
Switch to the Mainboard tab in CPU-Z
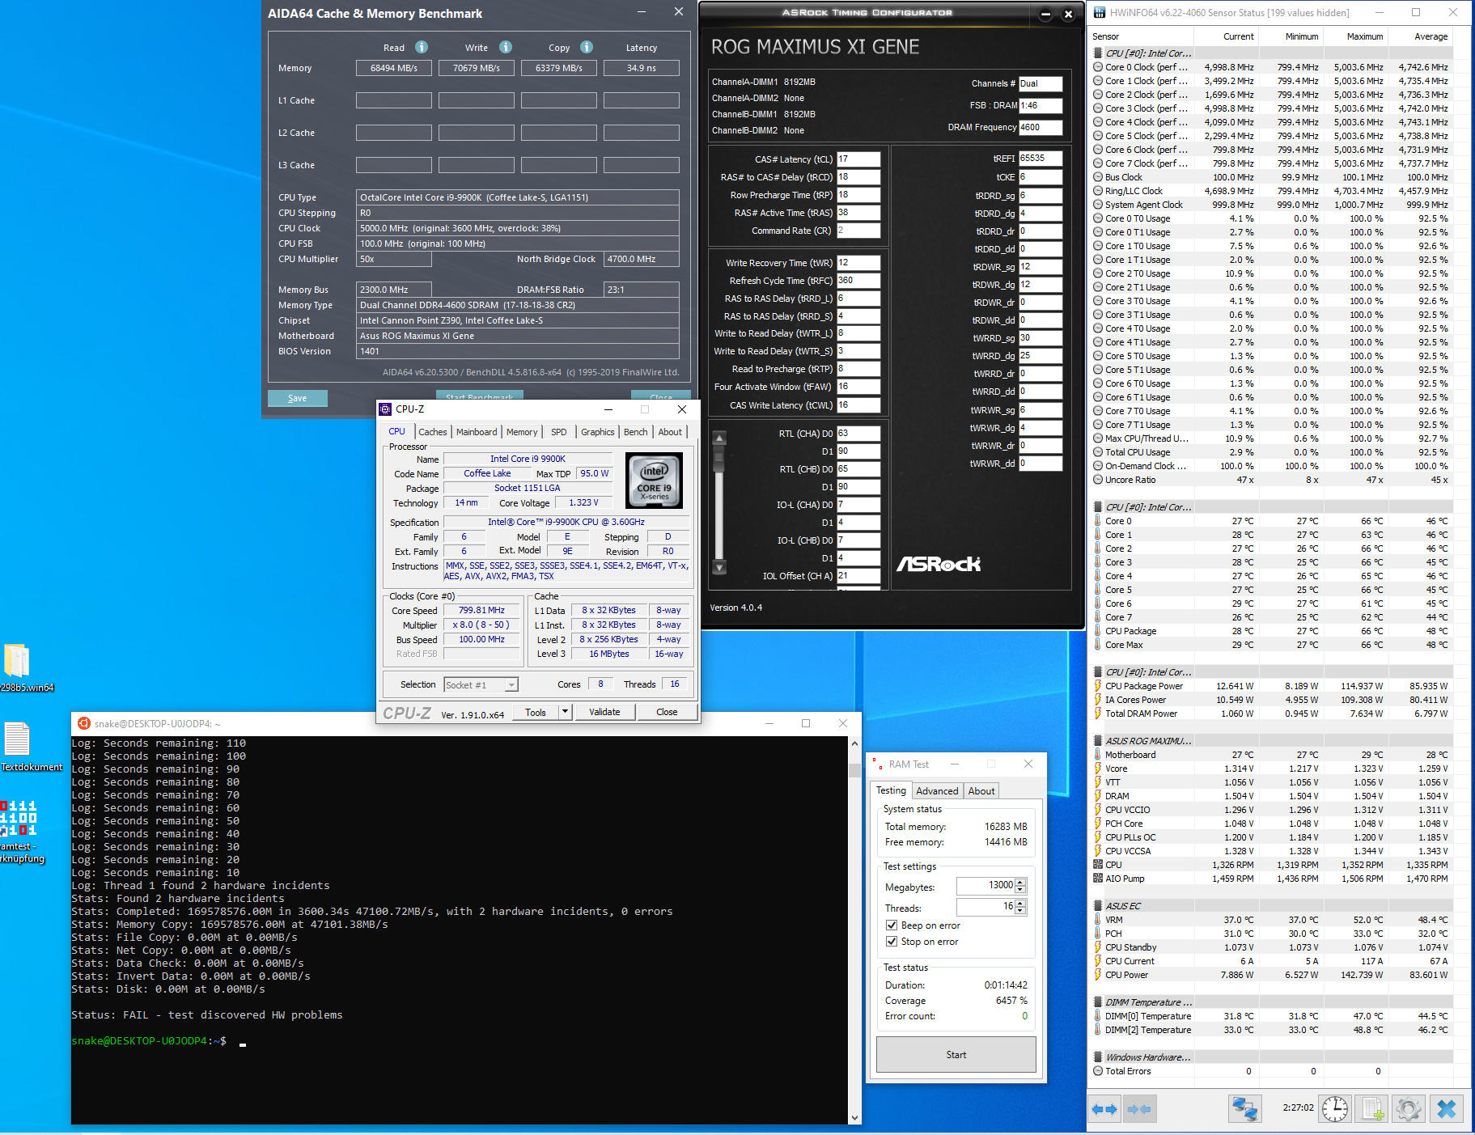coord(477,432)
